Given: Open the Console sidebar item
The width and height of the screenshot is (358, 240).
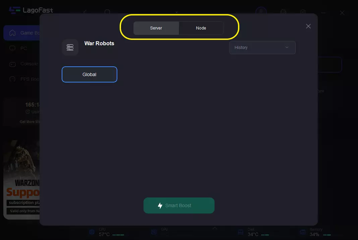Looking at the screenshot, I should (22, 64).
